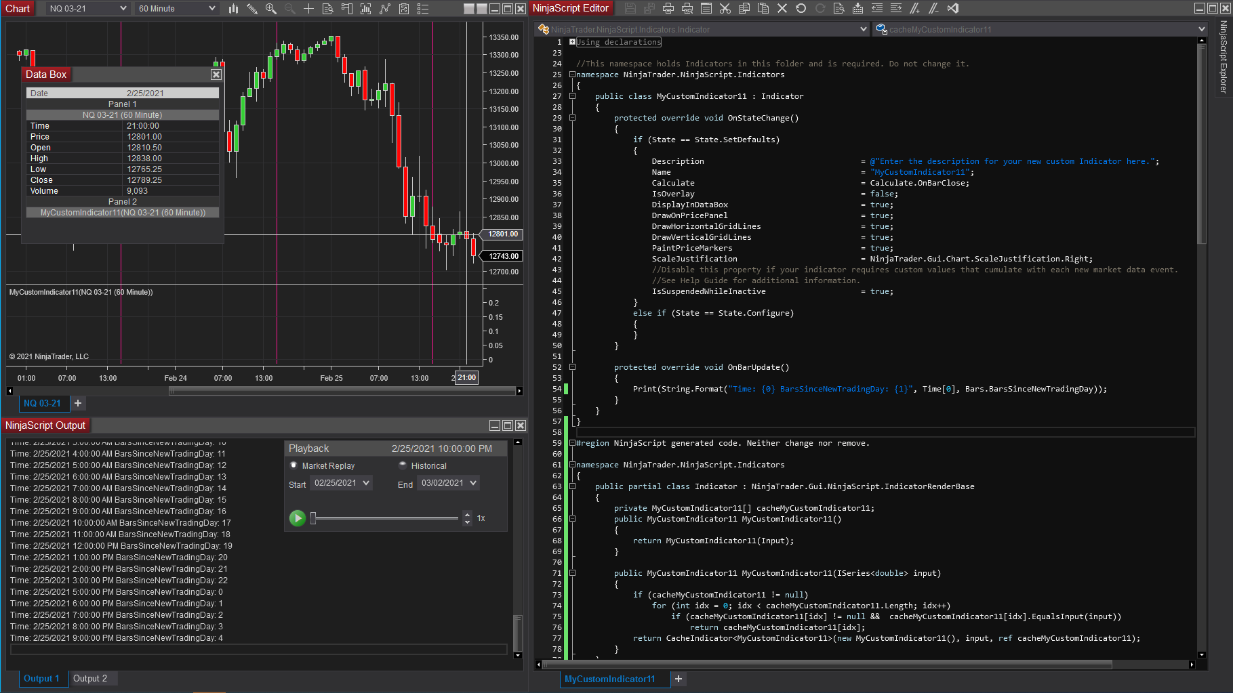
Task: Click the Print icon in NinjaScript Editor
Action: (668, 9)
